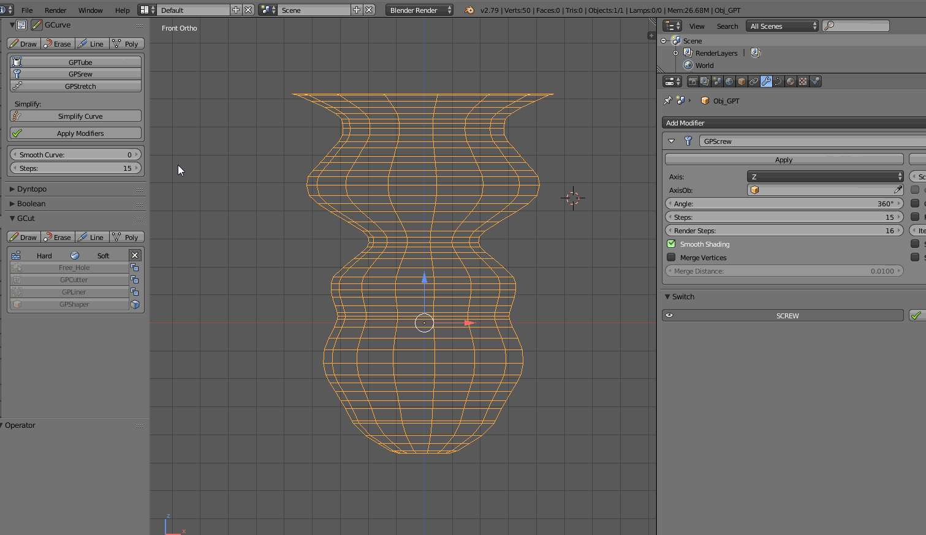Click the cube icon next to GPShaper
The image size is (926, 535).
[x=135, y=304]
